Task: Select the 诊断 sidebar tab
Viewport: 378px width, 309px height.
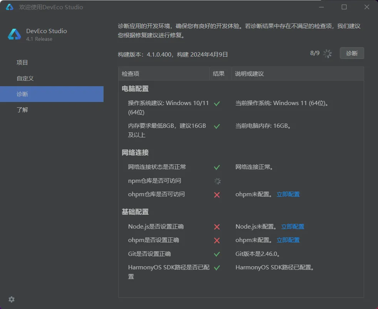Action: (52, 94)
